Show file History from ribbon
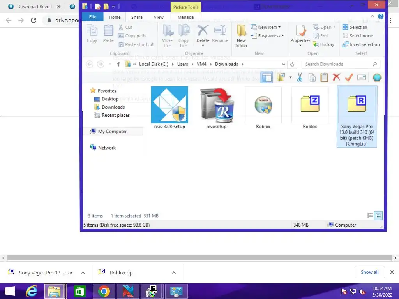The image size is (399, 299). coord(324,44)
